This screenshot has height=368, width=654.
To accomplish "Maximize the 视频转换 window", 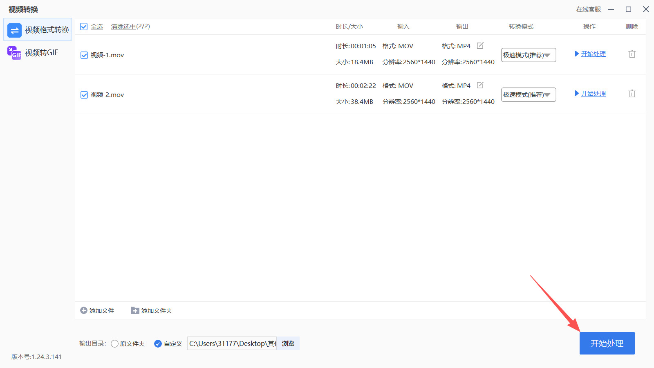I will point(629,9).
